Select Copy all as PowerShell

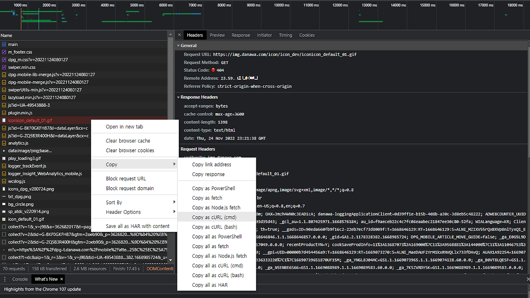217,236
